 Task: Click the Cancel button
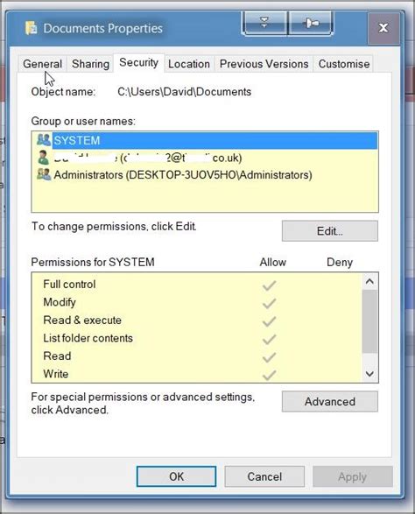[x=264, y=476]
